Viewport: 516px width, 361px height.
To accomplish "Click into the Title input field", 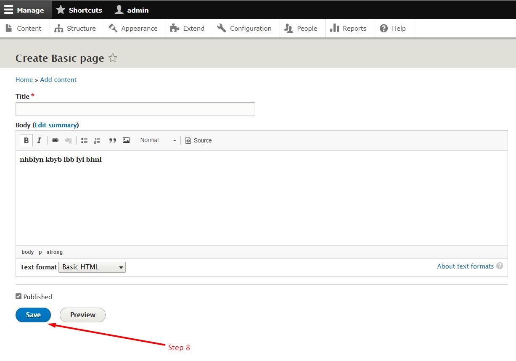I will pos(135,109).
